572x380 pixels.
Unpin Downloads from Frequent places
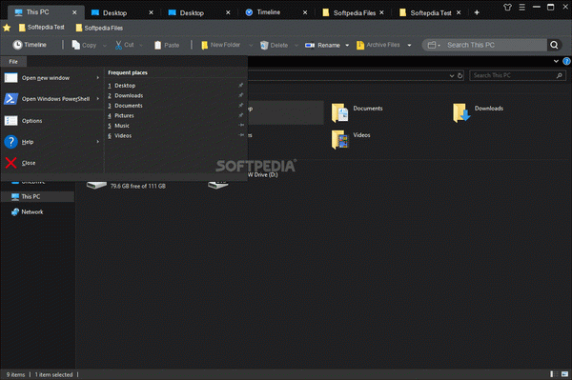click(241, 95)
